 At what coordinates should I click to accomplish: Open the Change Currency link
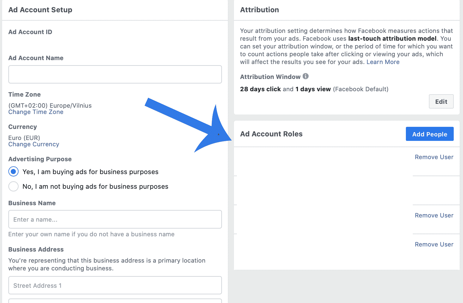coord(34,144)
